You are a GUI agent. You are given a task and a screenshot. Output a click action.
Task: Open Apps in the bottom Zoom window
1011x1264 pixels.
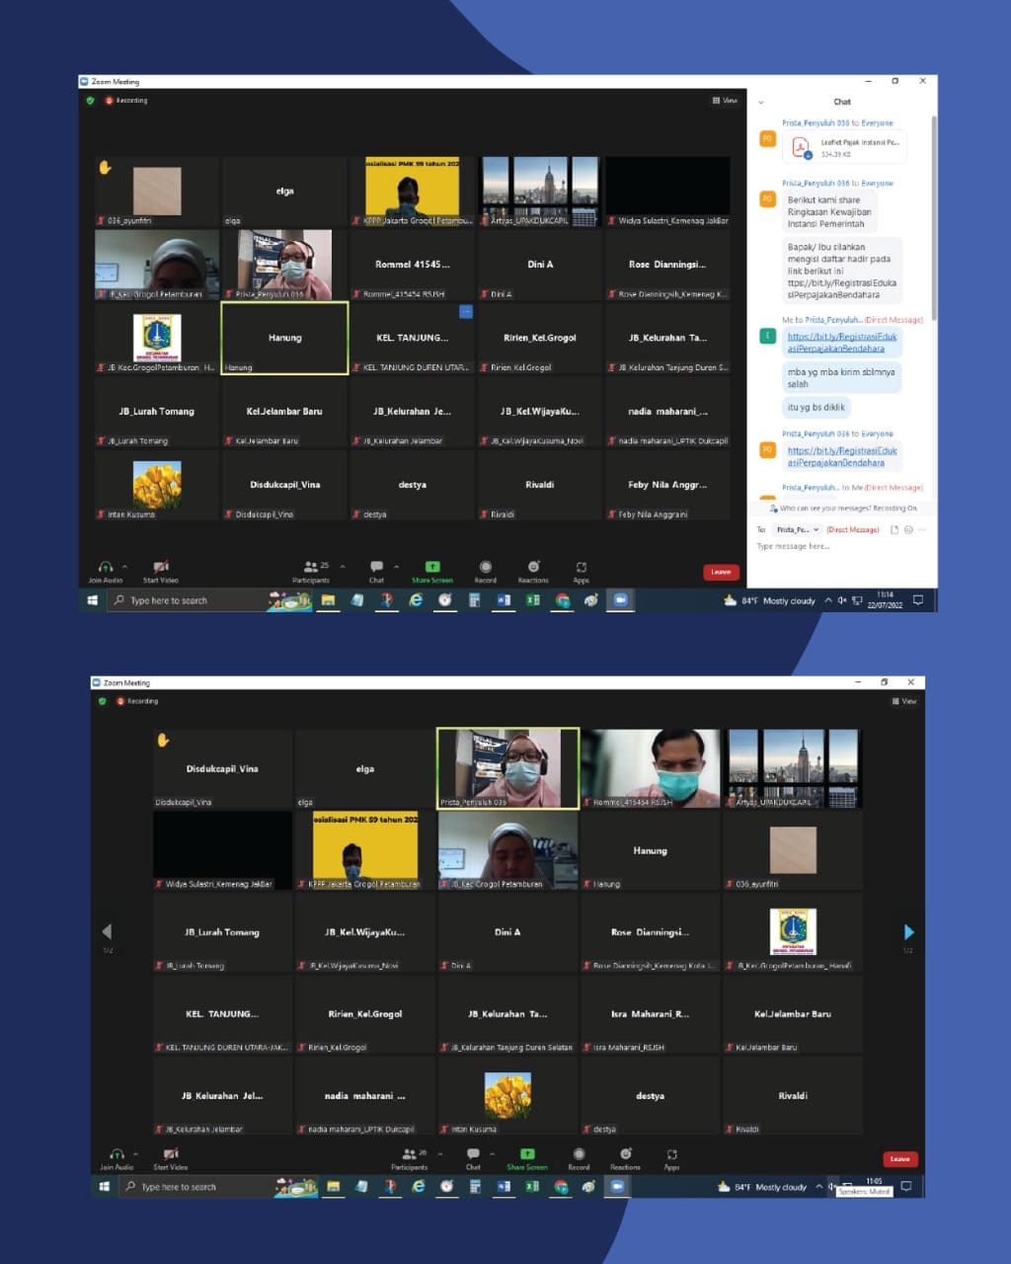pos(671,1157)
